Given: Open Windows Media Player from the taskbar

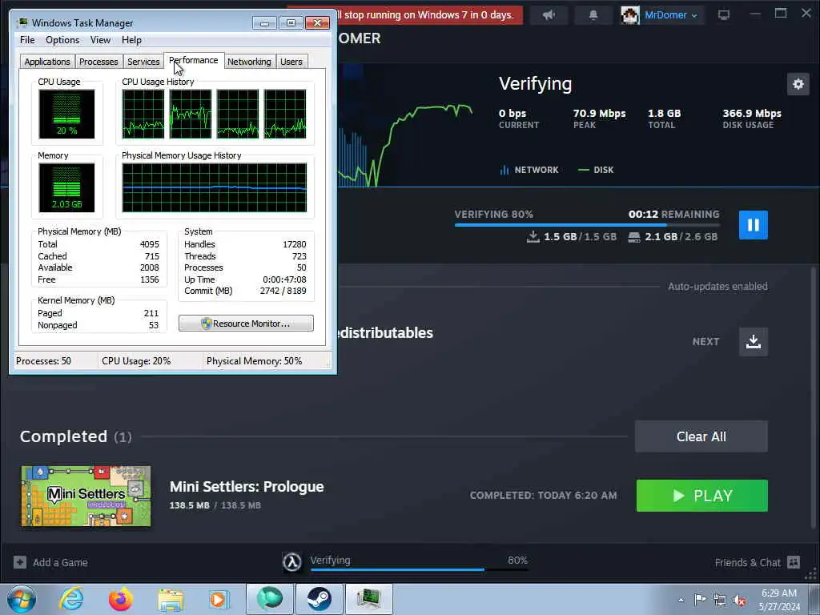Looking at the screenshot, I should click(x=219, y=599).
